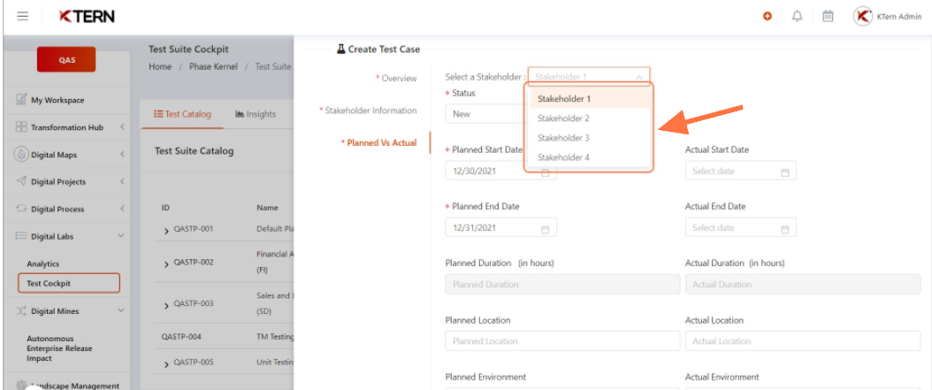Viewport: 932px width, 390px height.
Task: Open Test Cockpit in the sidebar
Action: click(x=69, y=284)
